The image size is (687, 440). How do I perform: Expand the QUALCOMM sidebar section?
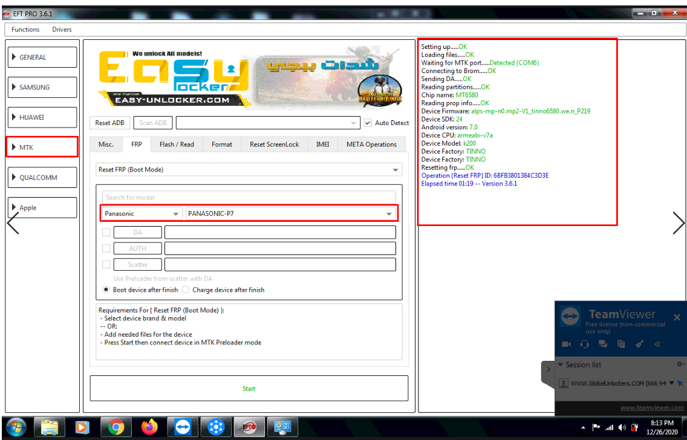[x=42, y=177]
